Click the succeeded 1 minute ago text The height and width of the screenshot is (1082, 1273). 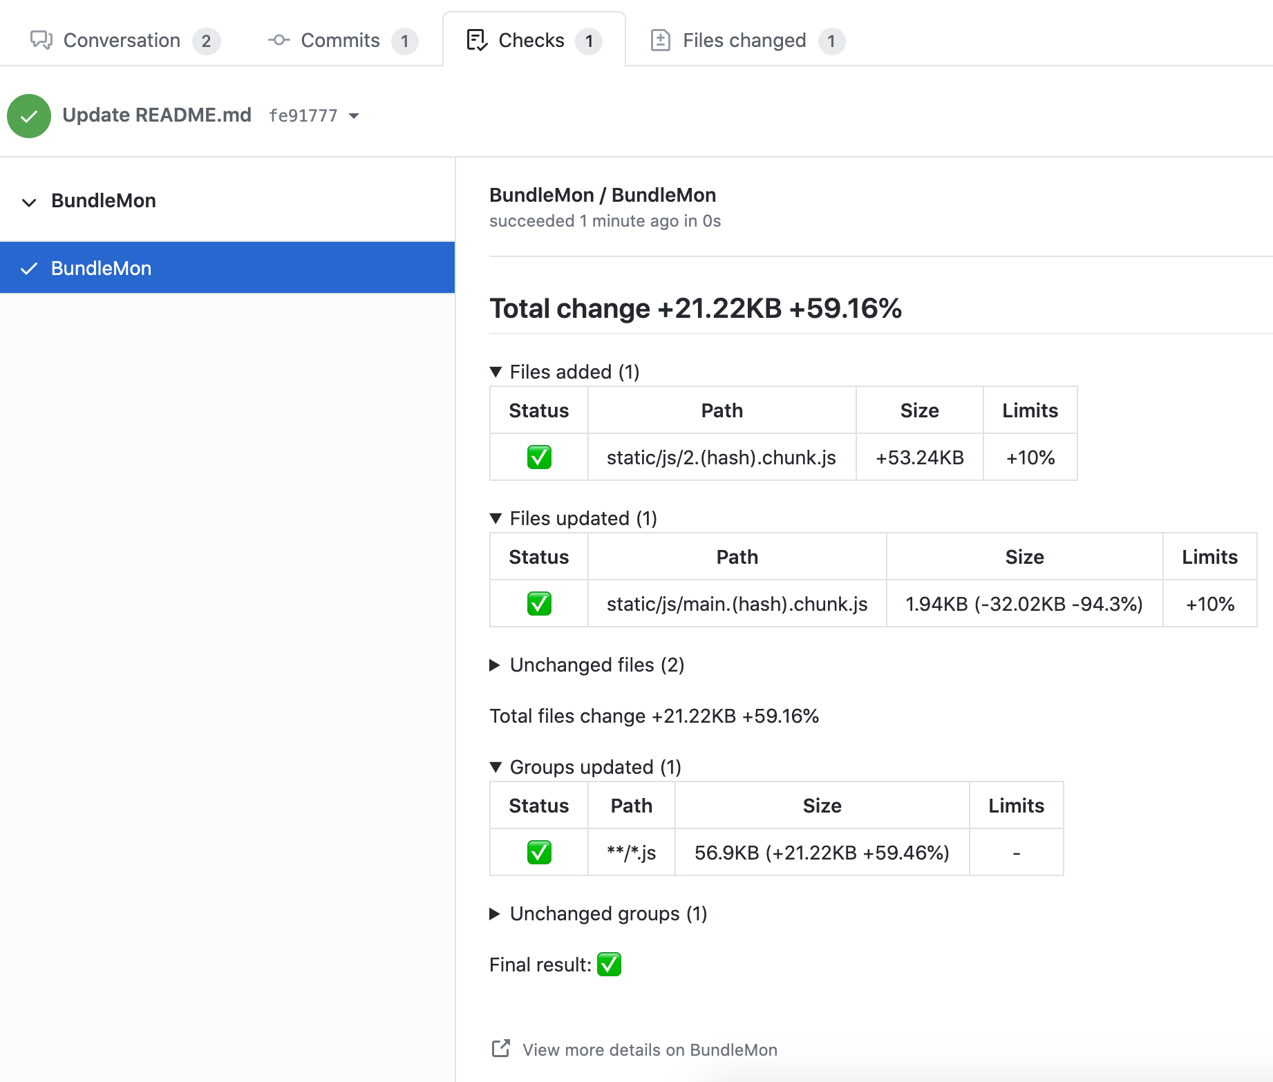(605, 221)
